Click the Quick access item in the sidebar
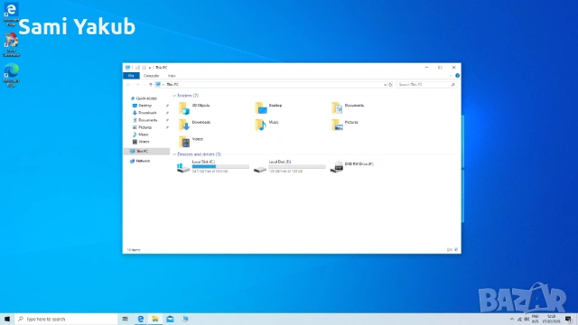This screenshot has height=325, width=578. (x=144, y=98)
